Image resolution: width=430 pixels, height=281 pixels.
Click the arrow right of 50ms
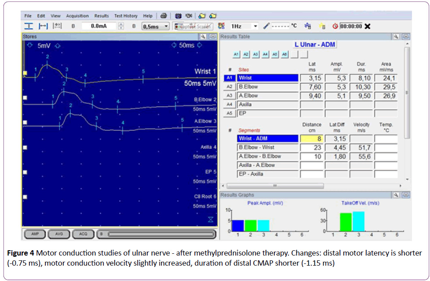[200, 45]
